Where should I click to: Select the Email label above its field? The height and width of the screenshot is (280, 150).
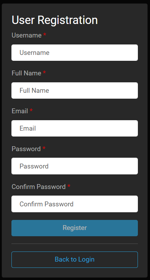tap(20, 111)
